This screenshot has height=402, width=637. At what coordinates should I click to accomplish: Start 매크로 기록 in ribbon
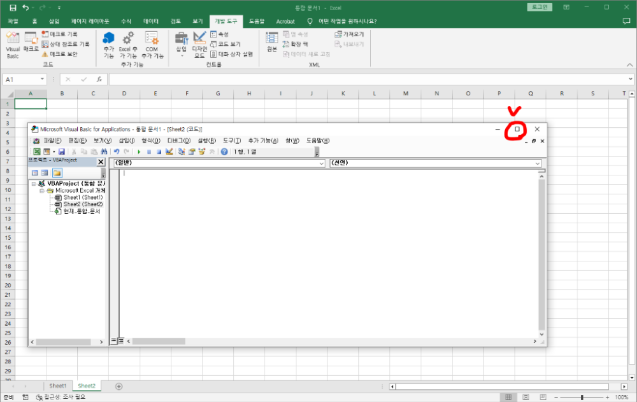click(59, 34)
